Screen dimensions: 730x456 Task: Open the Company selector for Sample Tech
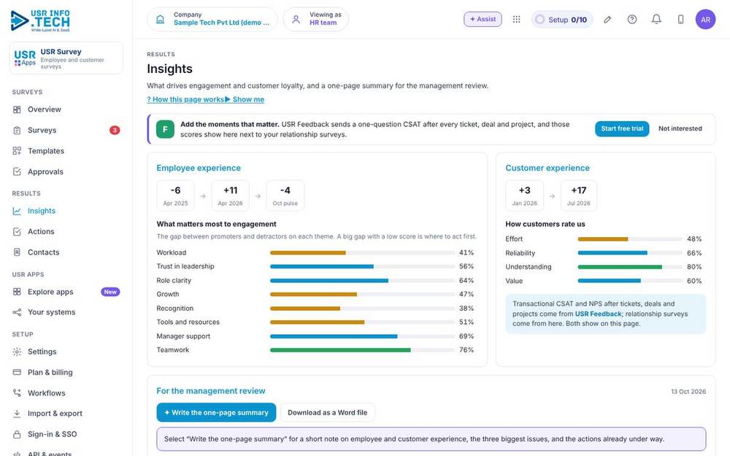point(212,19)
